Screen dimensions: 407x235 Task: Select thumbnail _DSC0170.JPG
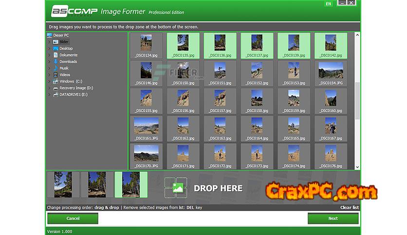tap(147, 156)
